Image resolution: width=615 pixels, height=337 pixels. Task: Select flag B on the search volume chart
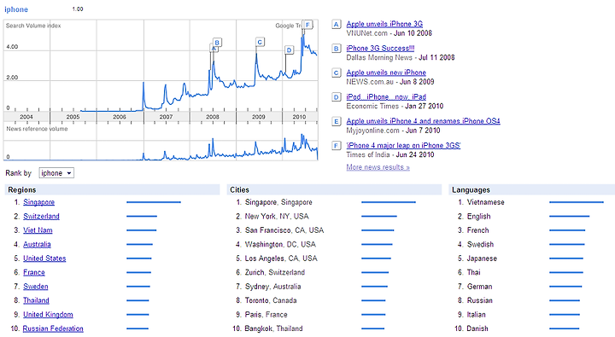click(217, 43)
